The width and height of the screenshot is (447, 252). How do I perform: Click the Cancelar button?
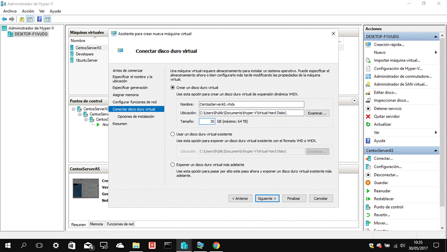click(x=321, y=198)
